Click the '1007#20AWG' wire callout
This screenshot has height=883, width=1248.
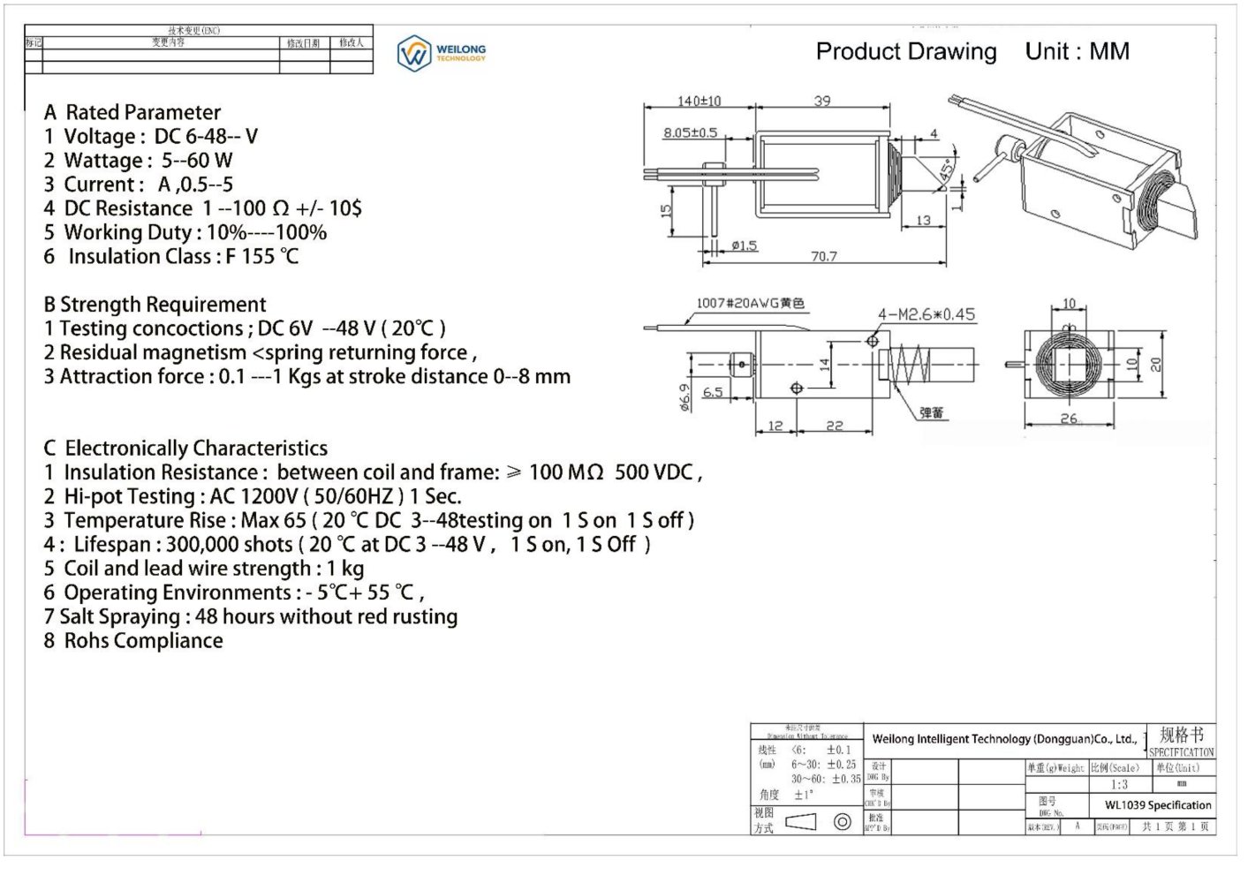pyautogui.click(x=750, y=303)
